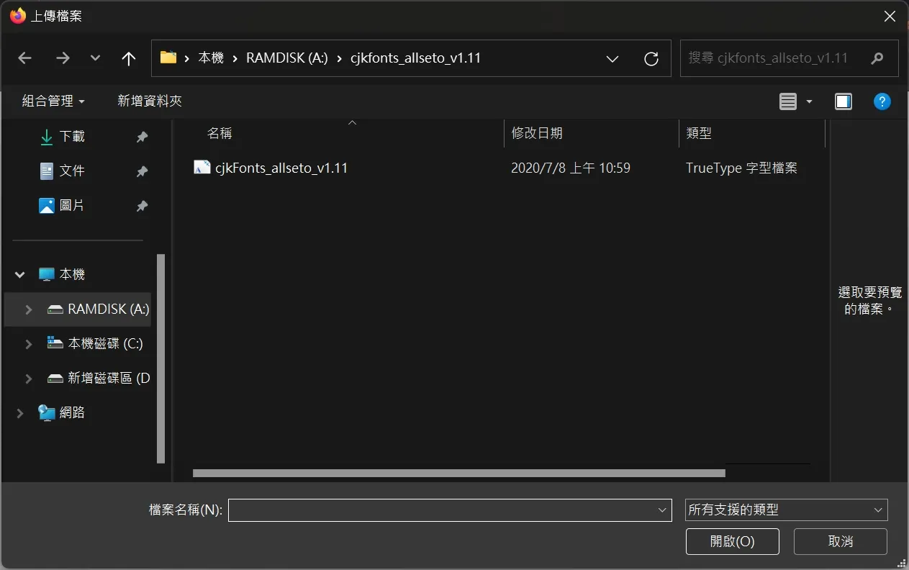Unpin 文件 from quick access

tap(142, 171)
